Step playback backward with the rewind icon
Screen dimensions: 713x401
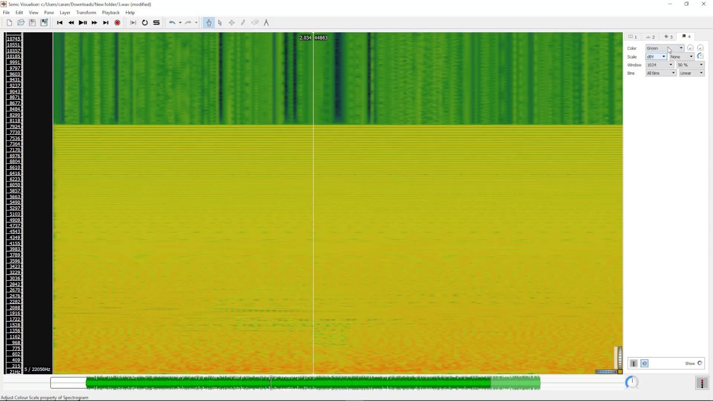point(71,23)
